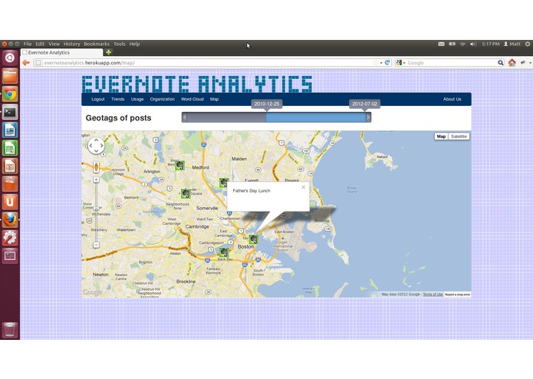Screen dimensions: 533x379
Task: Open the File menu
Action: [x=28, y=44]
